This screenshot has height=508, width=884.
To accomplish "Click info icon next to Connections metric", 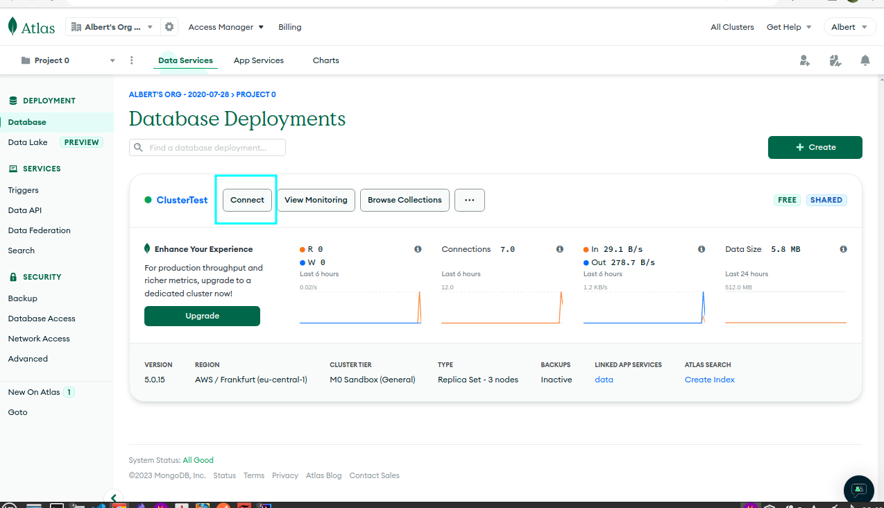I will pyautogui.click(x=559, y=249).
